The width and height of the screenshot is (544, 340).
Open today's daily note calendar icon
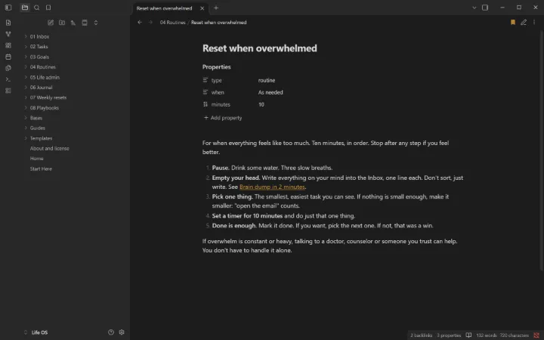(8, 57)
